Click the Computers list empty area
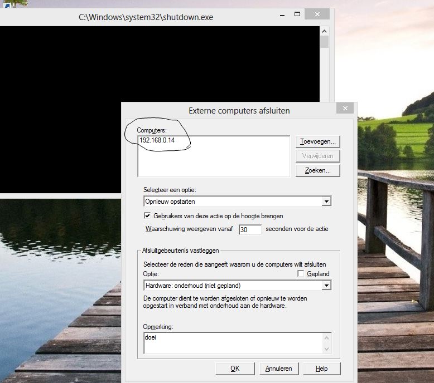 214,161
